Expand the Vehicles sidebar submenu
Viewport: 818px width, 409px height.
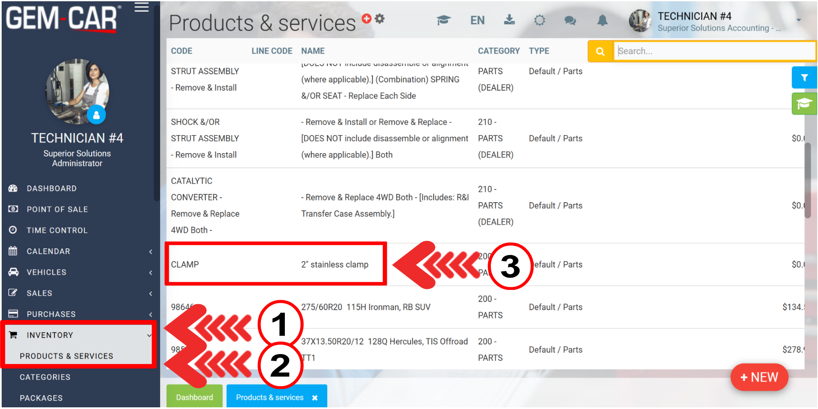[x=150, y=272]
